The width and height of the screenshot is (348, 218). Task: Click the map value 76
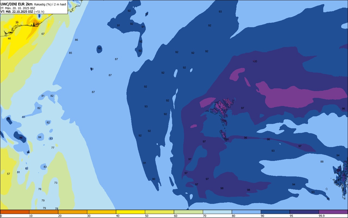[x=40, y=189]
